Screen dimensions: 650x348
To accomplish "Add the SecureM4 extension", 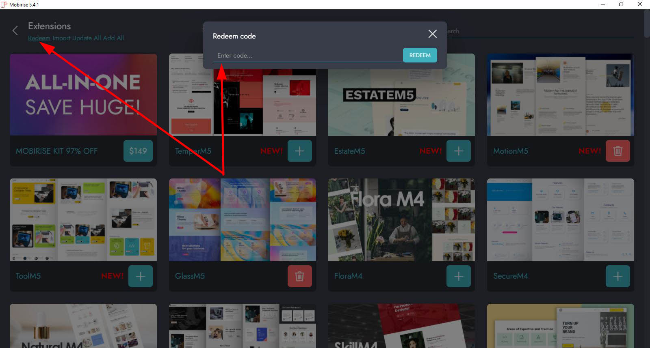I will pos(618,276).
